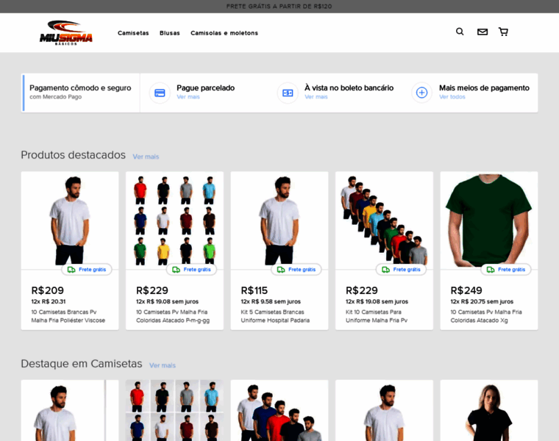Click '12x R$ 20.31' installment text

tap(49, 302)
